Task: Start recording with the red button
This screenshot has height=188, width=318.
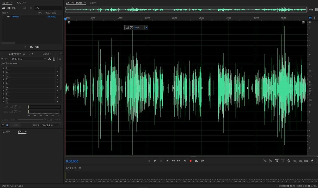Action: (191, 161)
